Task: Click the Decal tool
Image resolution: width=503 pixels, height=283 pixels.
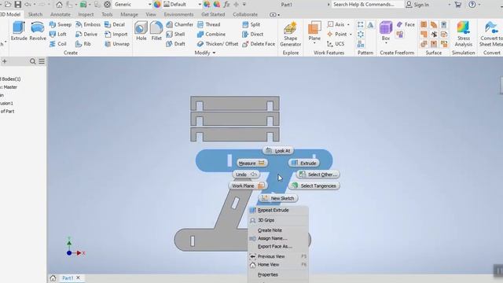Action: (115, 24)
